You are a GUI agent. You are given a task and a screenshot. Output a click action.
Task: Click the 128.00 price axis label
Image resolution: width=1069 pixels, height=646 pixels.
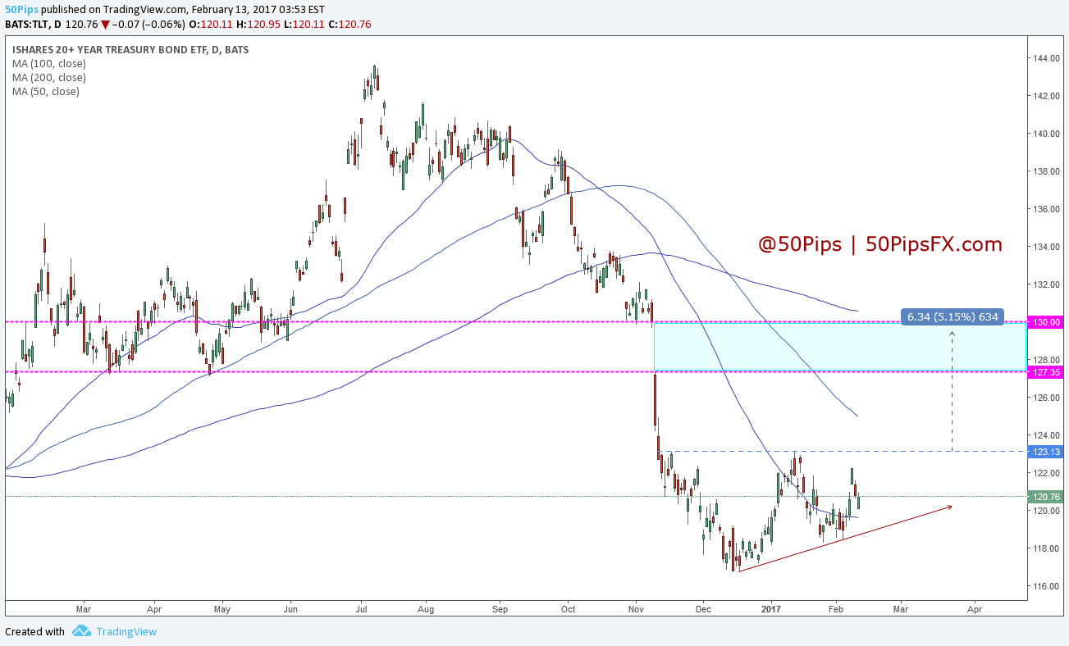tap(1047, 360)
